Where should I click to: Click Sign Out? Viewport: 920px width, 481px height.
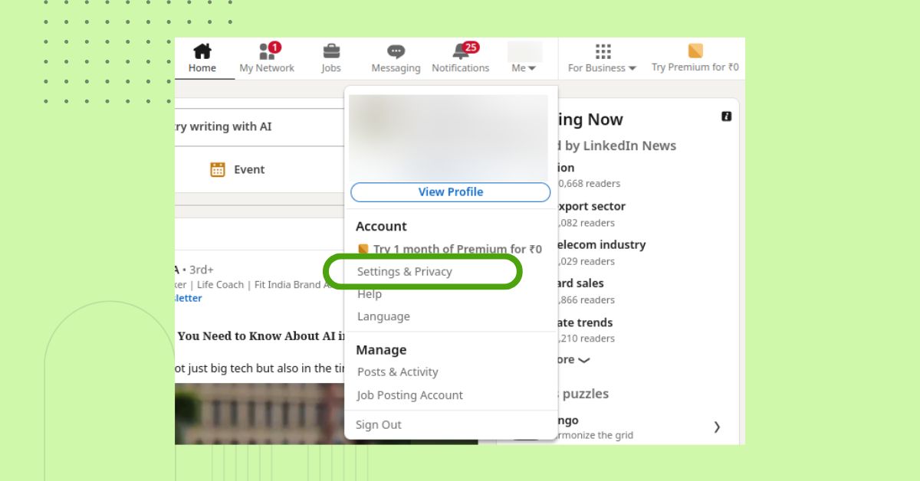(x=379, y=425)
